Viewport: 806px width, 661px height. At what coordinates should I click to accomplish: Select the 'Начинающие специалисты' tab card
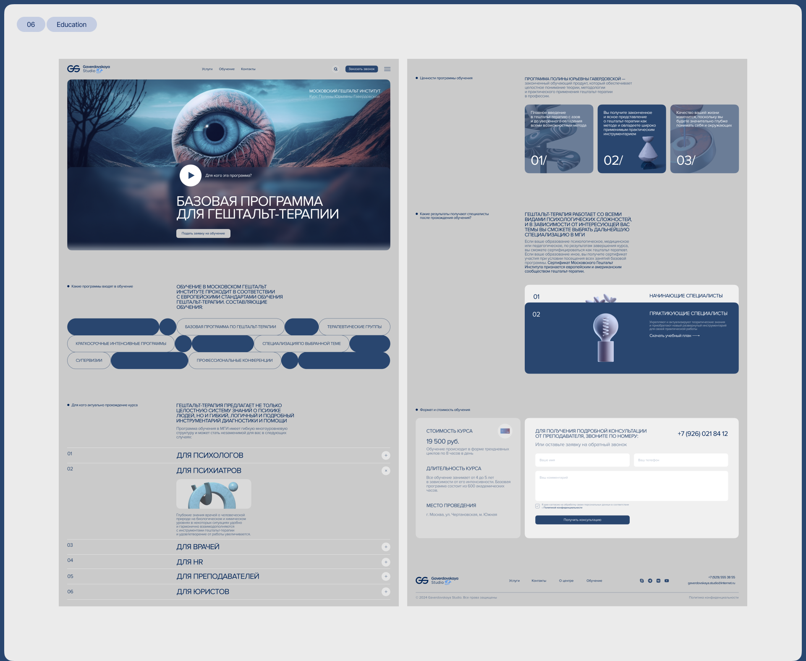[x=686, y=296]
